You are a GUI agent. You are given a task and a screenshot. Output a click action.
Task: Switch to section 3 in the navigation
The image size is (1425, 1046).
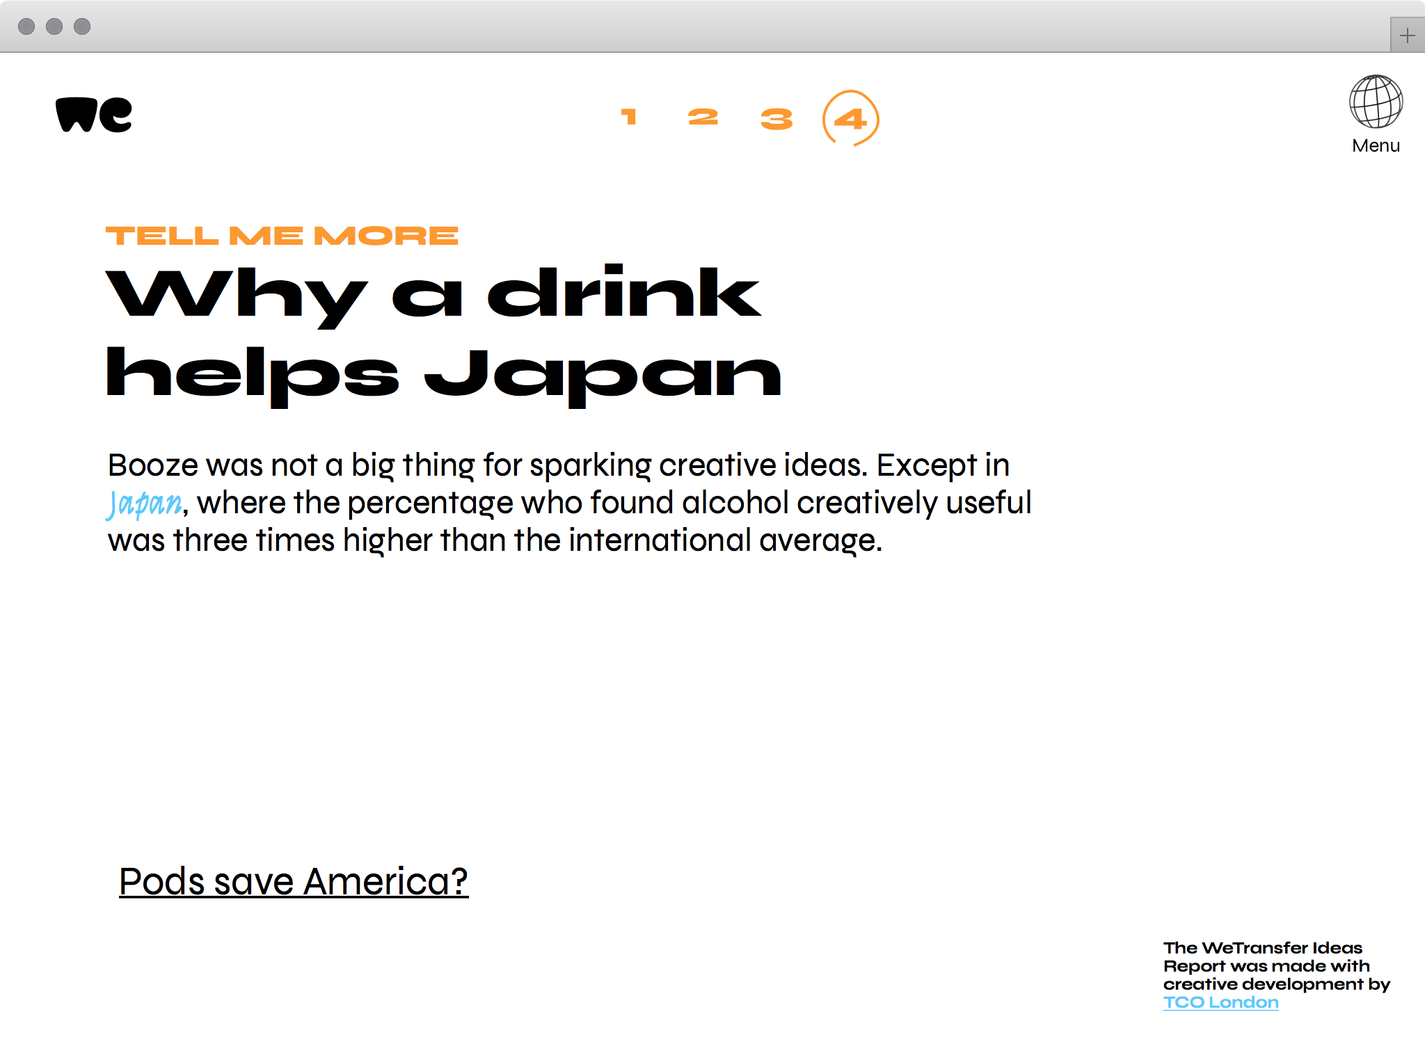pos(777,118)
